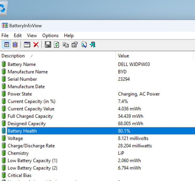Open the Options menu

50,36
